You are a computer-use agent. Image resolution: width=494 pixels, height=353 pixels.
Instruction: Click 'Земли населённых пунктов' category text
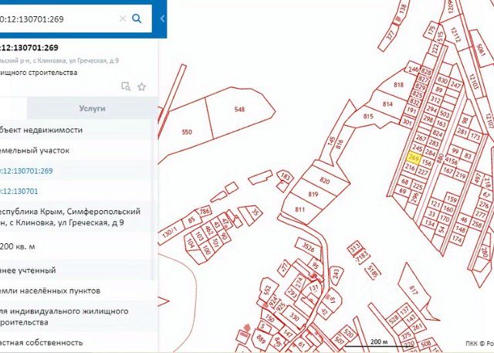click(49, 290)
